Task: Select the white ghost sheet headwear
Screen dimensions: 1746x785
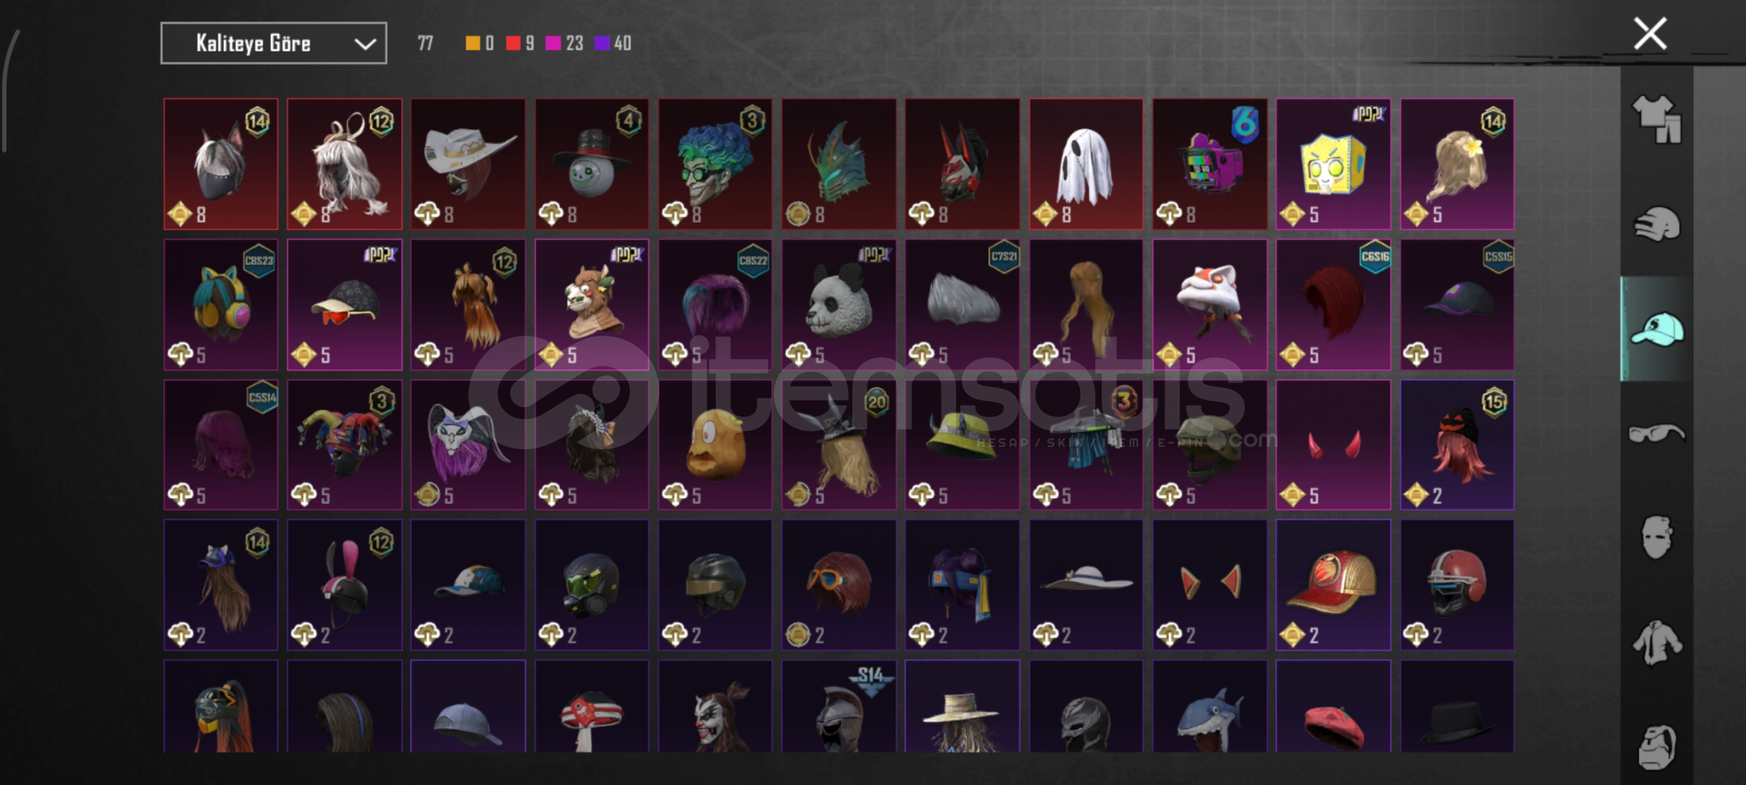Action: click(1086, 164)
